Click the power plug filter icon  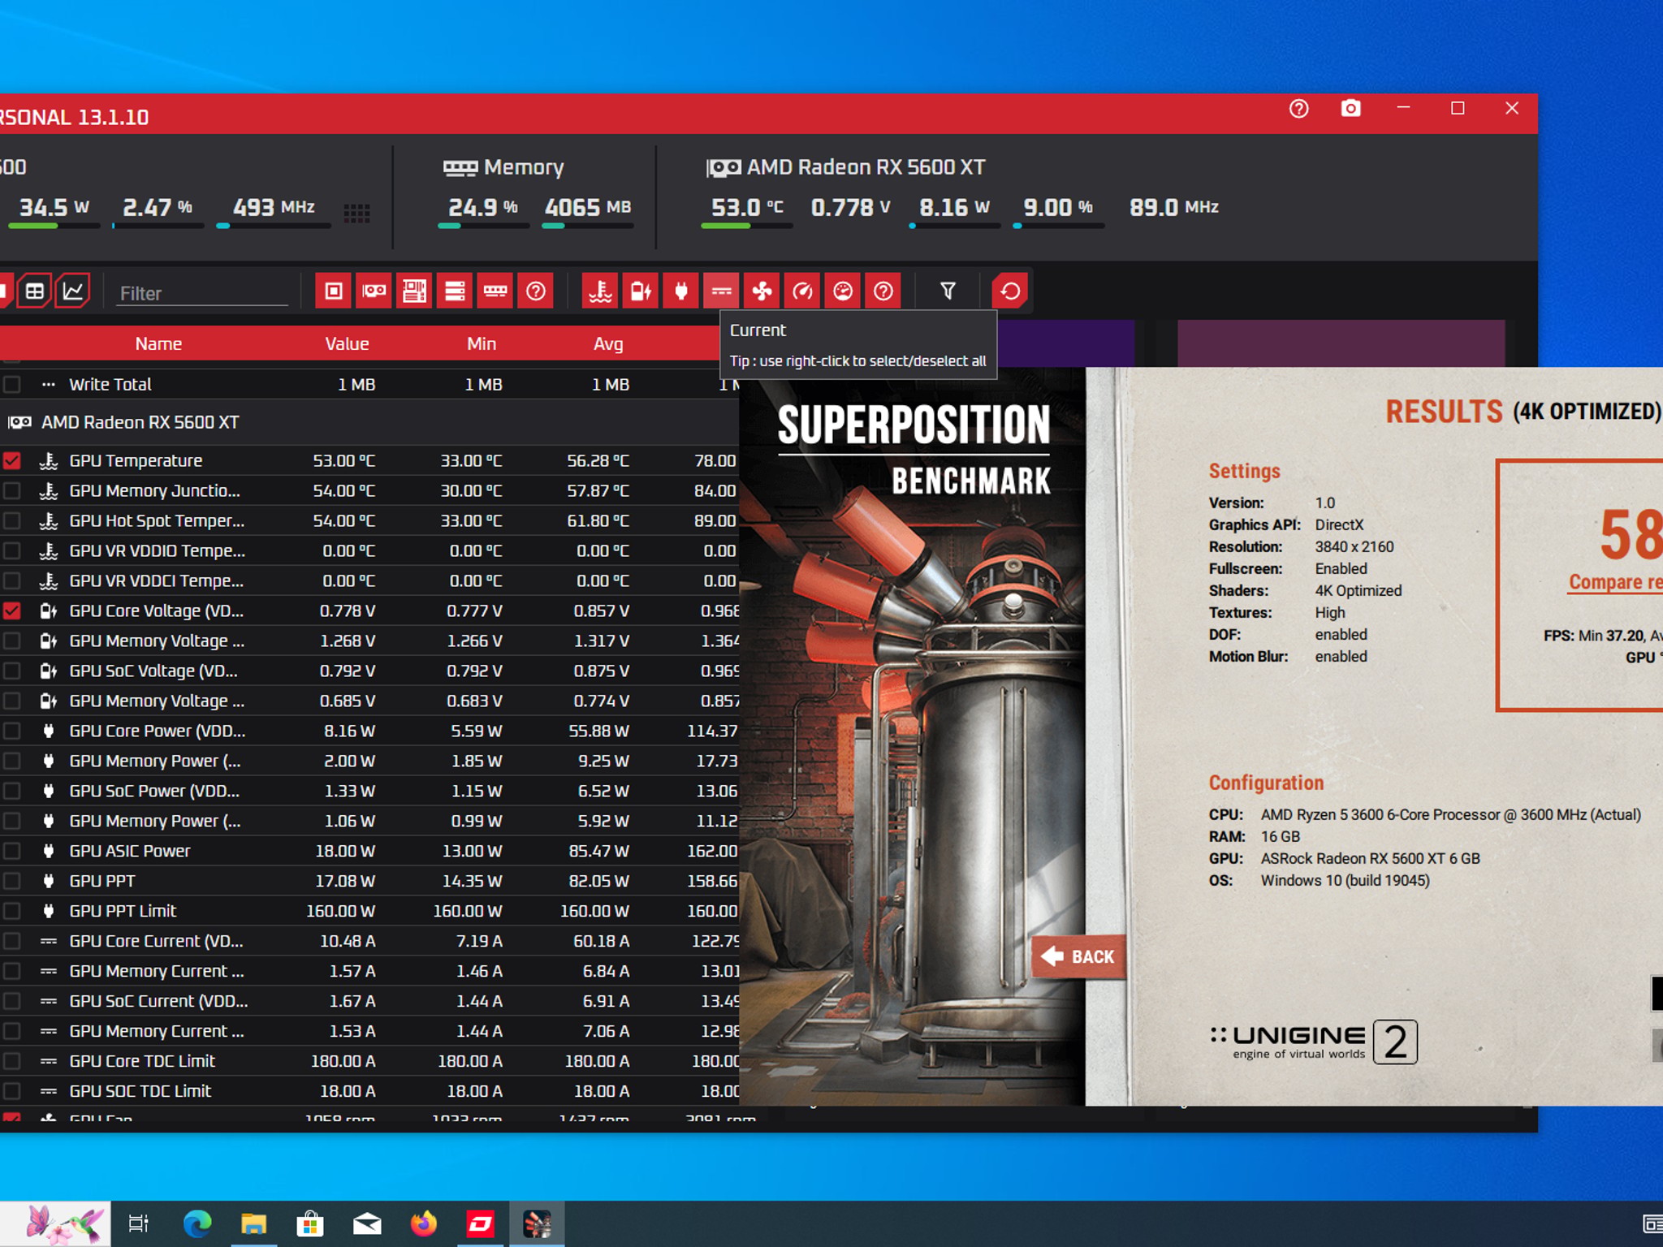click(681, 291)
